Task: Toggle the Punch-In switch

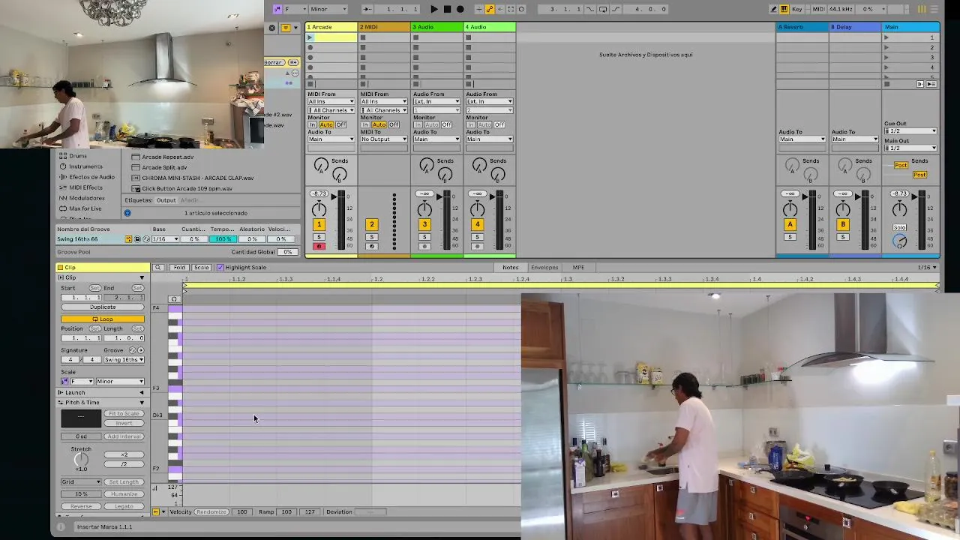Action: [590, 9]
